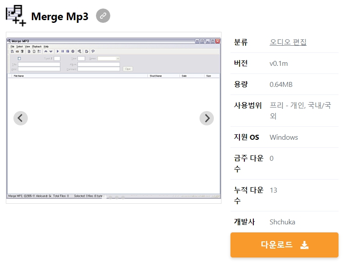Click the orange 다운로드 download button
Viewport: 343px width, 262px height.
[x=284, y=245]
